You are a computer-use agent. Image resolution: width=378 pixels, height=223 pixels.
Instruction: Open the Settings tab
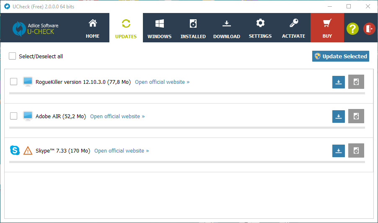pos(260,28)
